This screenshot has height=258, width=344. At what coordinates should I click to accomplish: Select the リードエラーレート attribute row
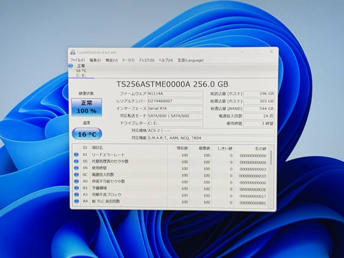click(171, 155)
